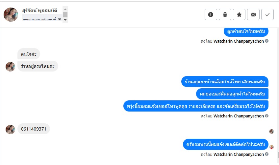The image size is (279, 165).
Task: Delete conversation using the trash icon
Action: tap(225, 14)
